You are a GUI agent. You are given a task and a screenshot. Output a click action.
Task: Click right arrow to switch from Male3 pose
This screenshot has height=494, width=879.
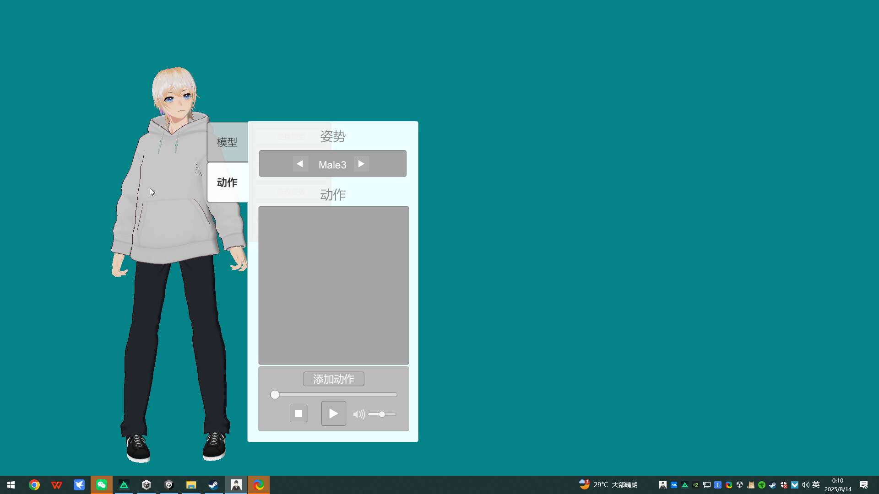tap(362, 163)
